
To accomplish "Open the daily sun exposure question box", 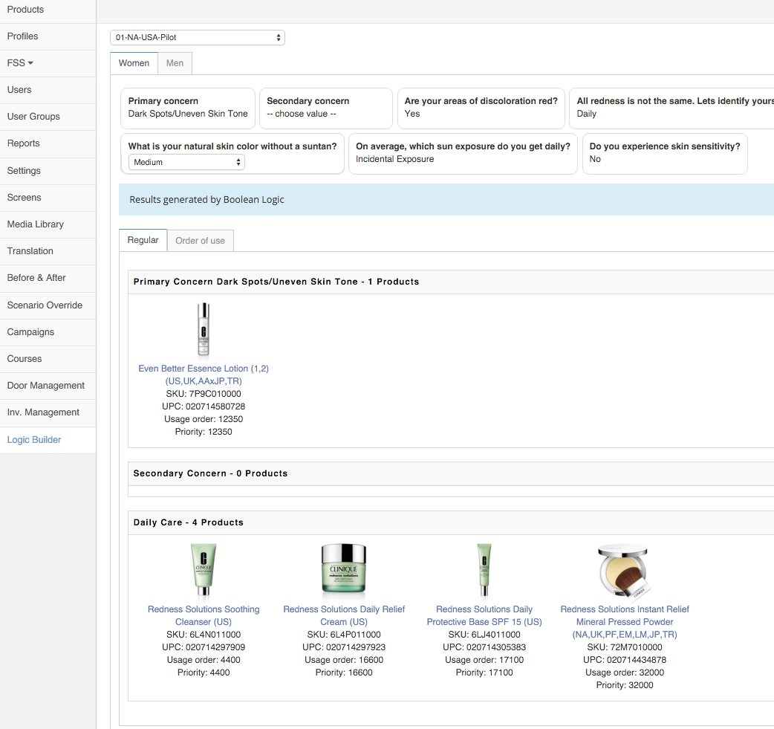I will pos(463,153).
